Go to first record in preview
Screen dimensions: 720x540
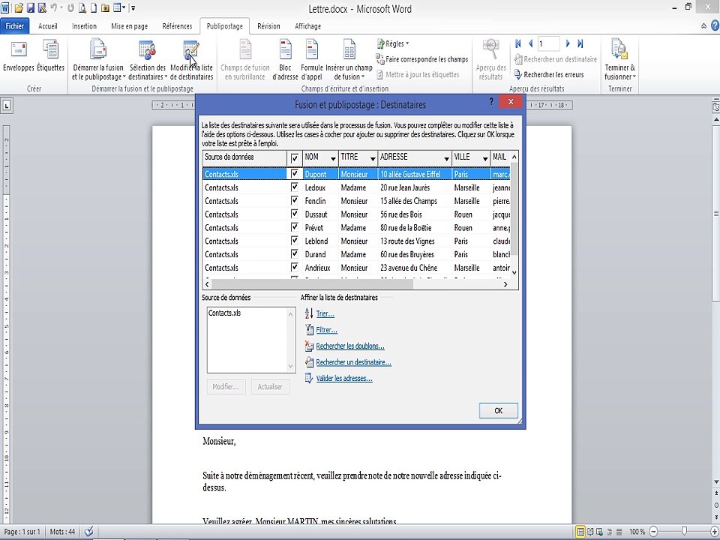coord(518,43)
